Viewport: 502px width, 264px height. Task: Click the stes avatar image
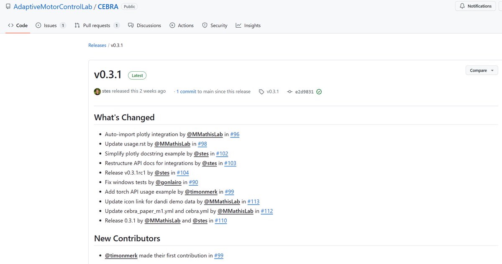pos(97,91)
